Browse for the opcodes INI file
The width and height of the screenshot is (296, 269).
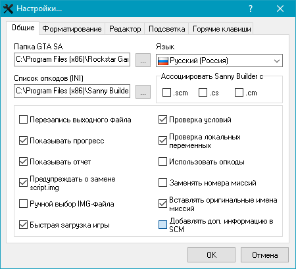coord(143,91)
